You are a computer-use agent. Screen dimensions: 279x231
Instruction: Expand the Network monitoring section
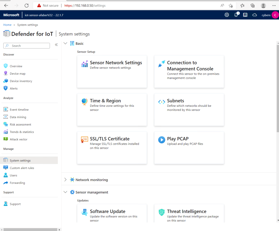[65, 180]
